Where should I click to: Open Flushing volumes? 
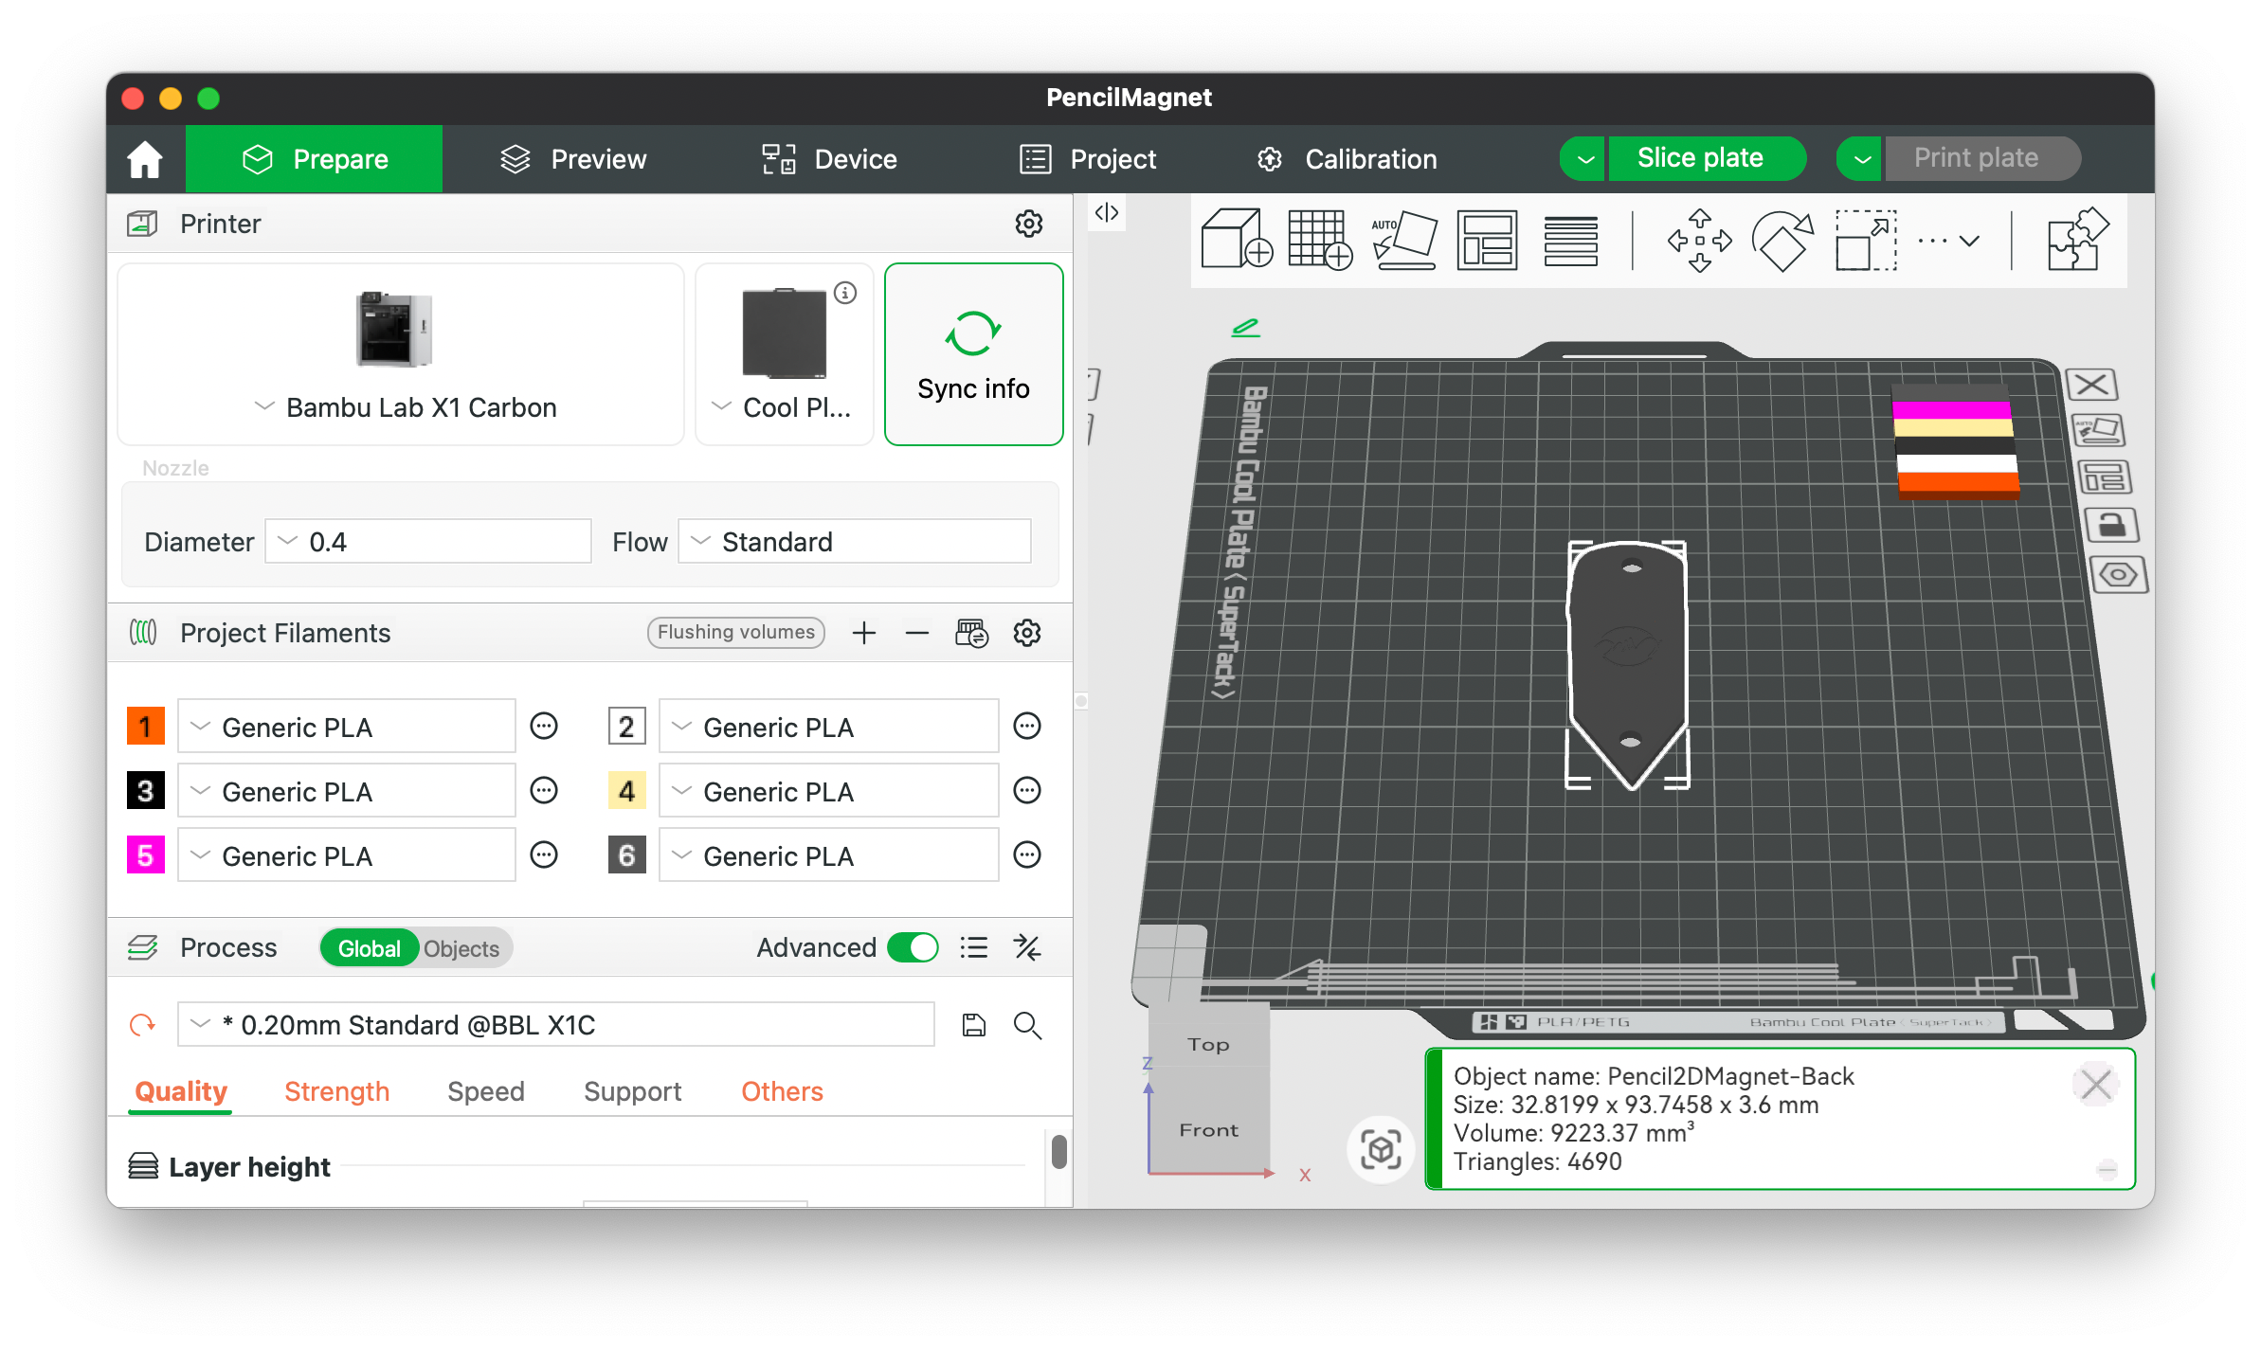pos(736,632)
